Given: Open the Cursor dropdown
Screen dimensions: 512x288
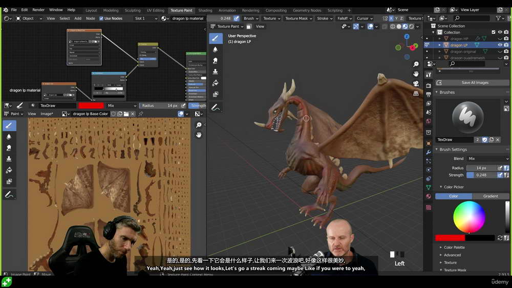Looking at the screenshot, I should (365, 18).
